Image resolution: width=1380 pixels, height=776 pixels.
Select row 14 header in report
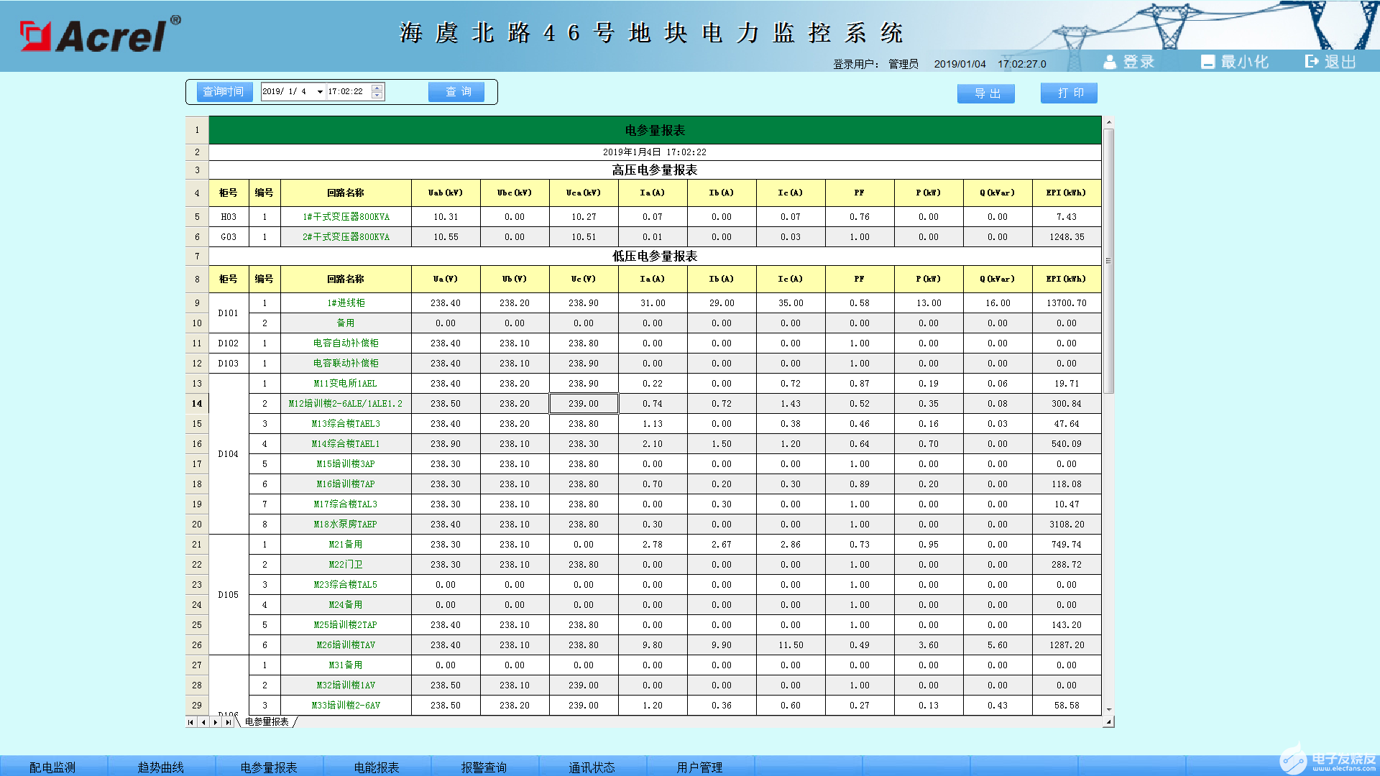(x=197, y=404)
